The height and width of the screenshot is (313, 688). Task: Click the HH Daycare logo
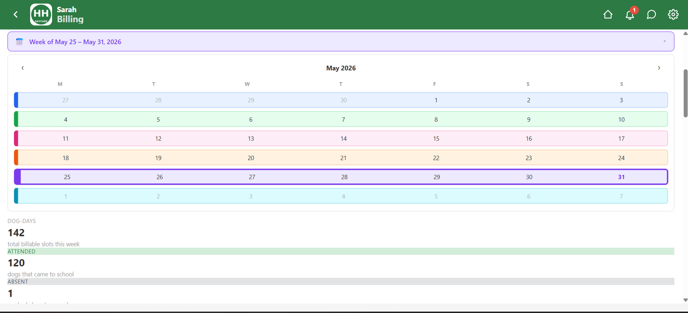[x=41, y=15]
